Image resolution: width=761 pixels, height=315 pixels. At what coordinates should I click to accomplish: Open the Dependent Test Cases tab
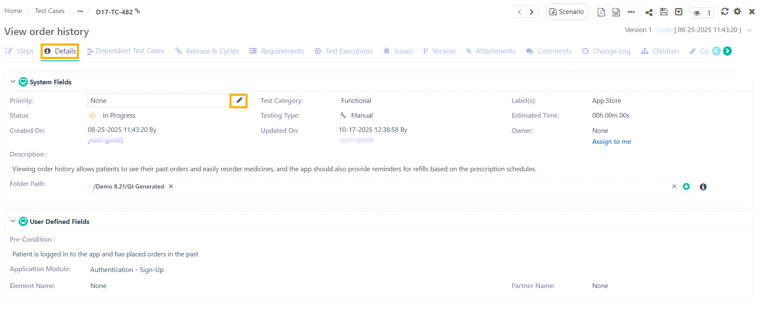125,51
